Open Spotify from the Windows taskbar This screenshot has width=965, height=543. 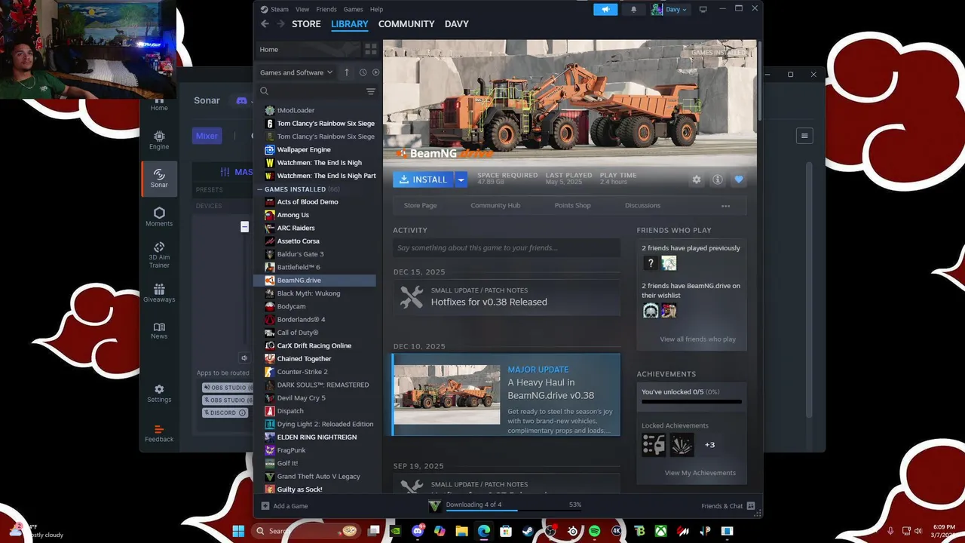[594, 531]
